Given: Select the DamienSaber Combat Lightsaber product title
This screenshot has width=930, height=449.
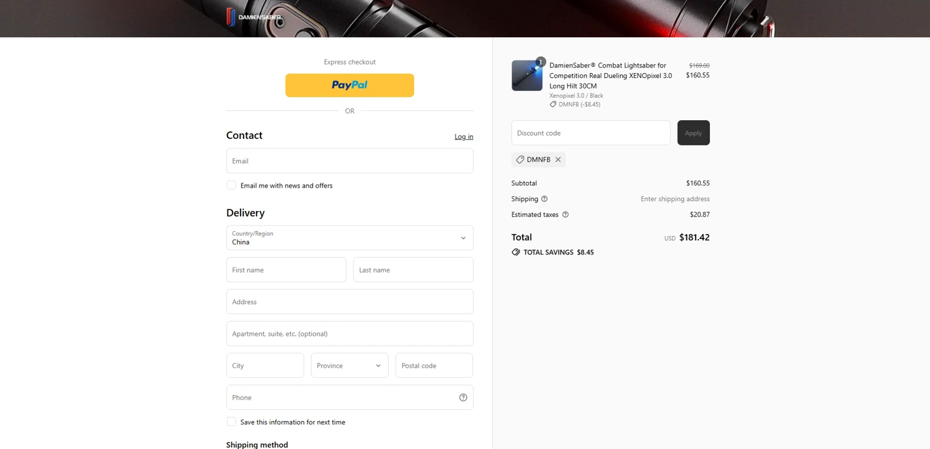Looking at the screenshot, I should coord(611,76).
